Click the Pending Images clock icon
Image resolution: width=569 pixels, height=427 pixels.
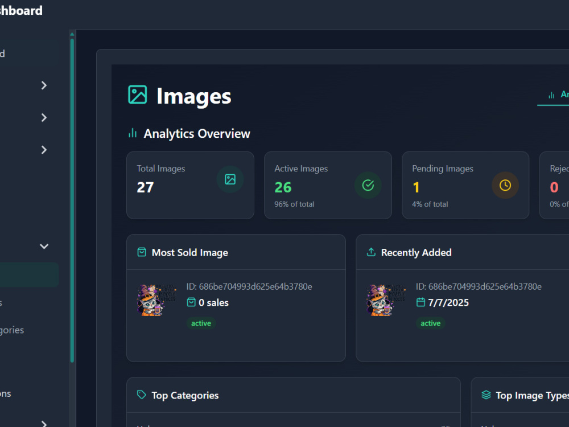[505, 185]
